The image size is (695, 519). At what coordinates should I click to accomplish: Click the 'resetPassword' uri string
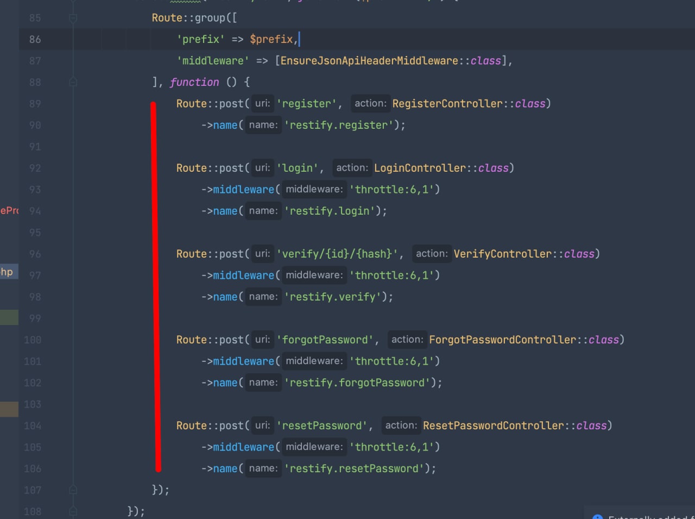[x=322, y=426]
